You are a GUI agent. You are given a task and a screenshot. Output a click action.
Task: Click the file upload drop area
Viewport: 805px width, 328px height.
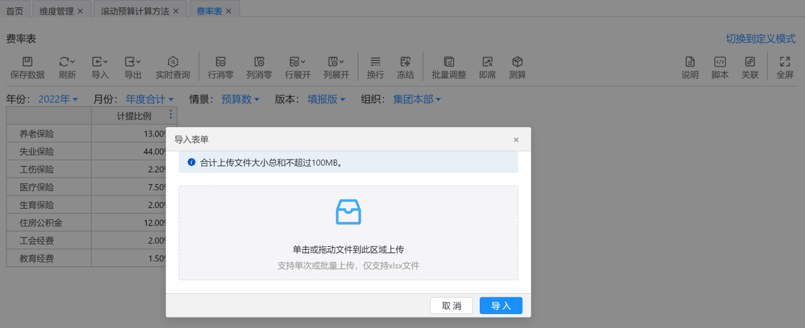click(348, 233)
